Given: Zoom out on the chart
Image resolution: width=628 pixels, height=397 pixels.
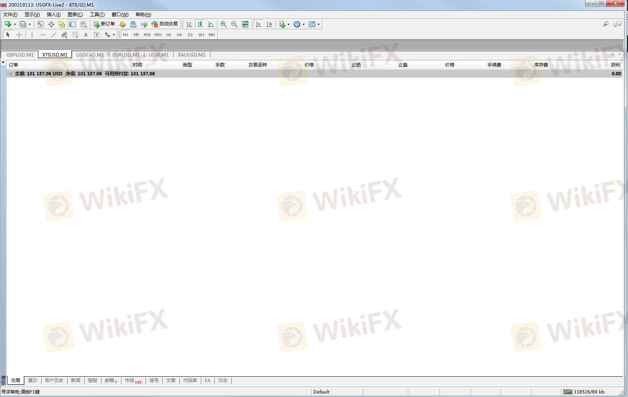Looking at the screenshot, I should (234, 24).
